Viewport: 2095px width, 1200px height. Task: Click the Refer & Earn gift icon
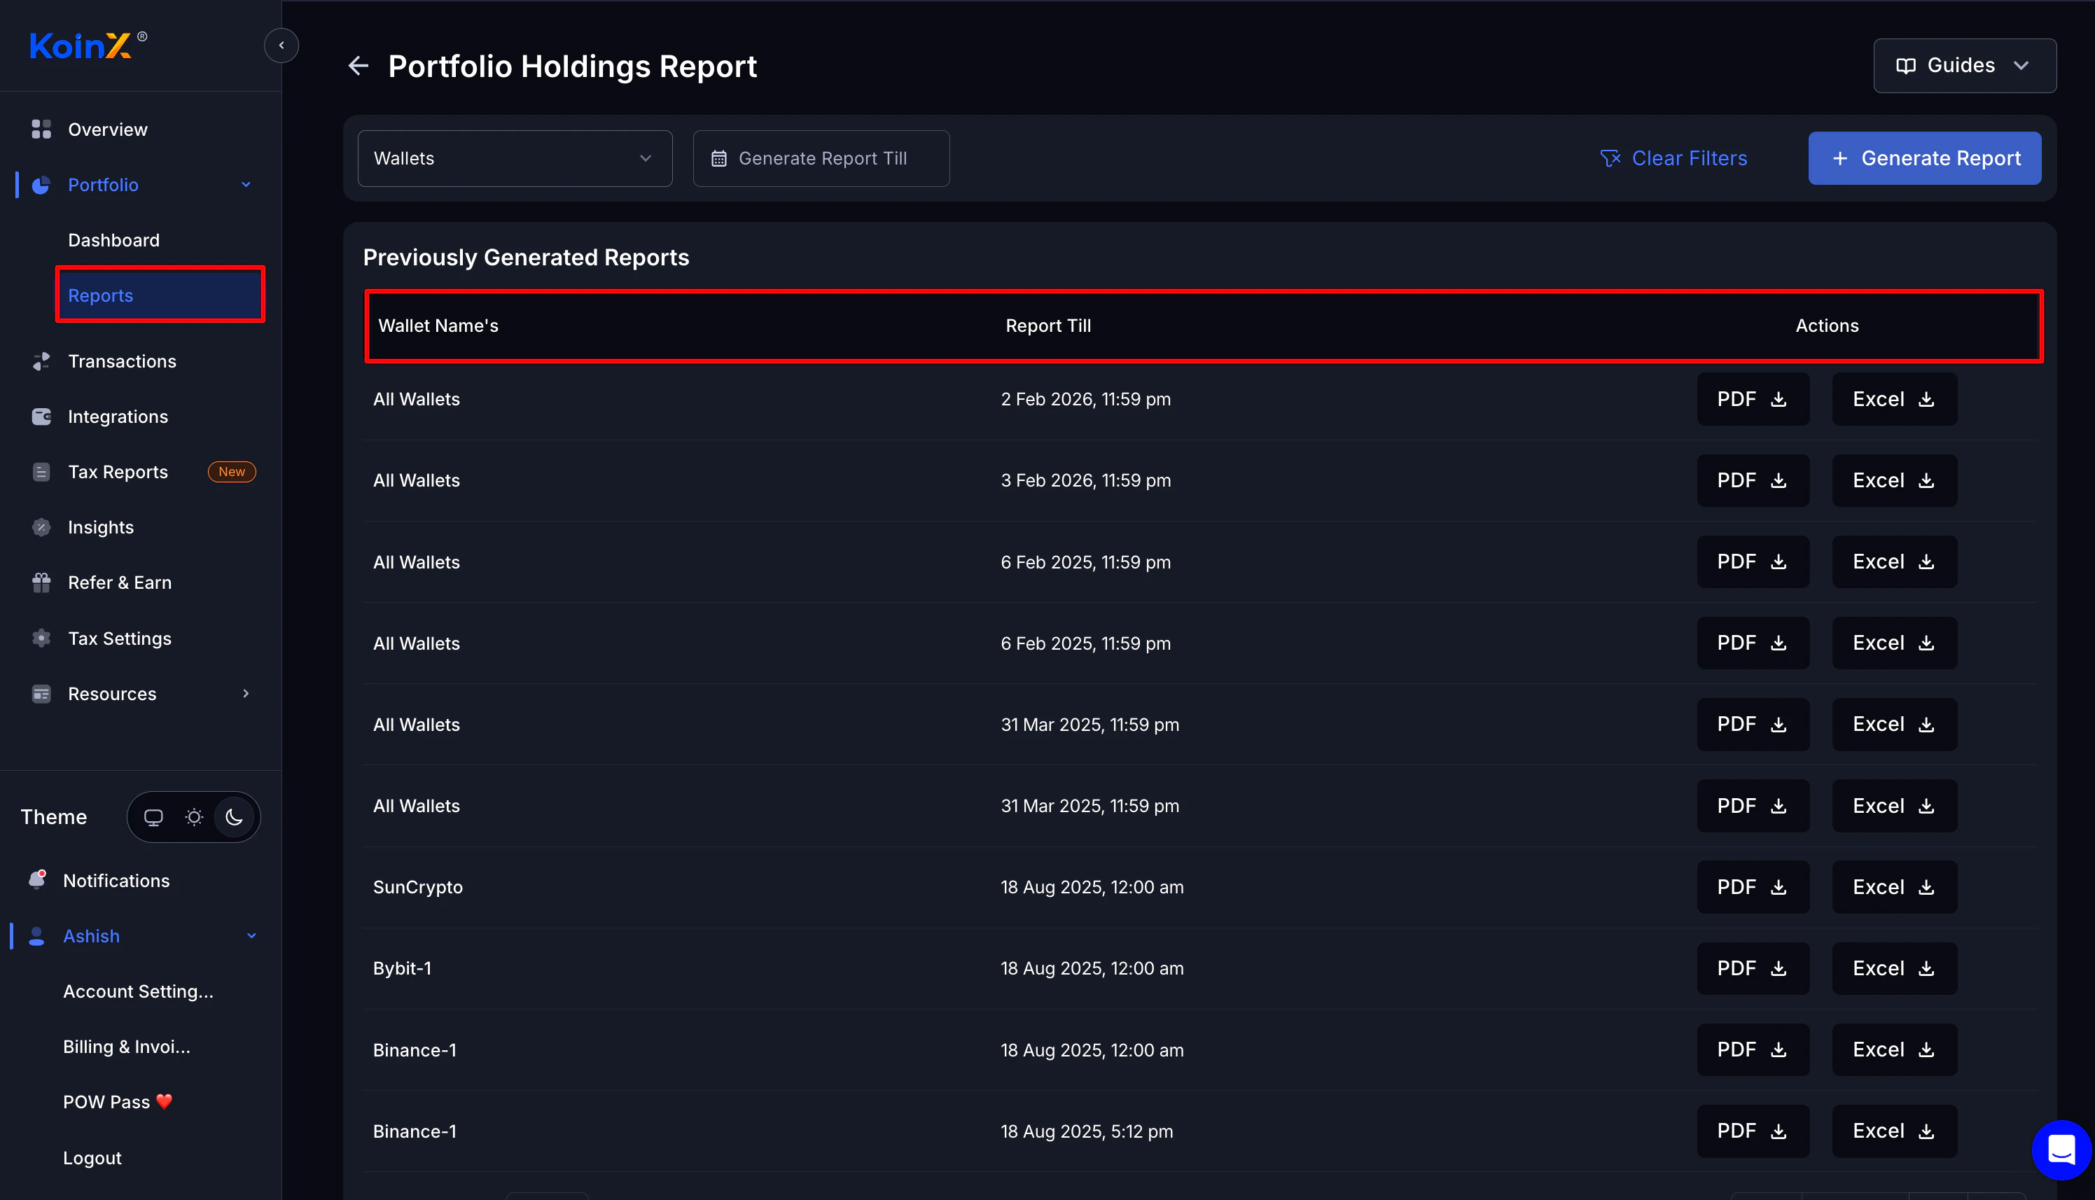pos(41,582)
